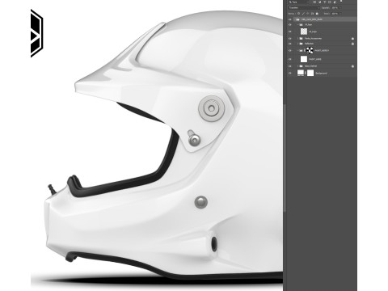Click the PAINT_HERE mask link icon

pos(305,50)
